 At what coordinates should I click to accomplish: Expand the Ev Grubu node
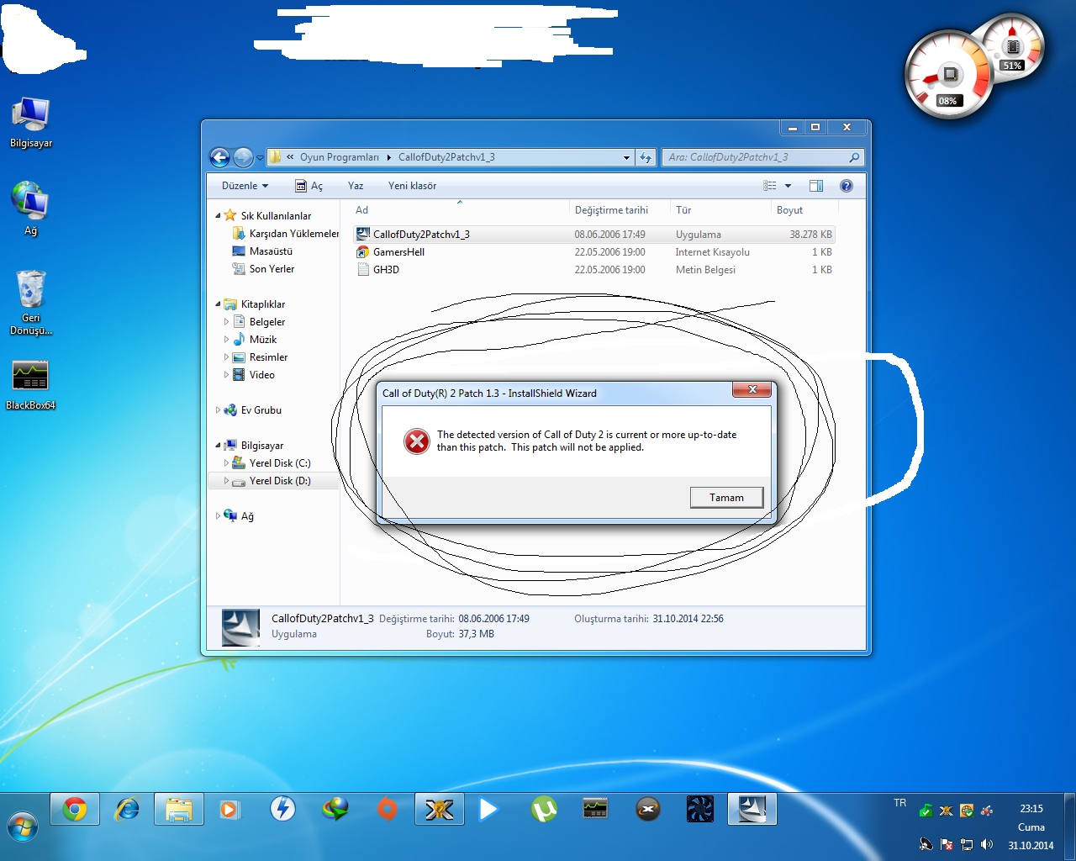click(219, 410)
